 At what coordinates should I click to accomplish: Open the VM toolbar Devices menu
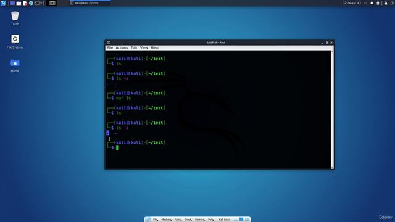(200, 220)
